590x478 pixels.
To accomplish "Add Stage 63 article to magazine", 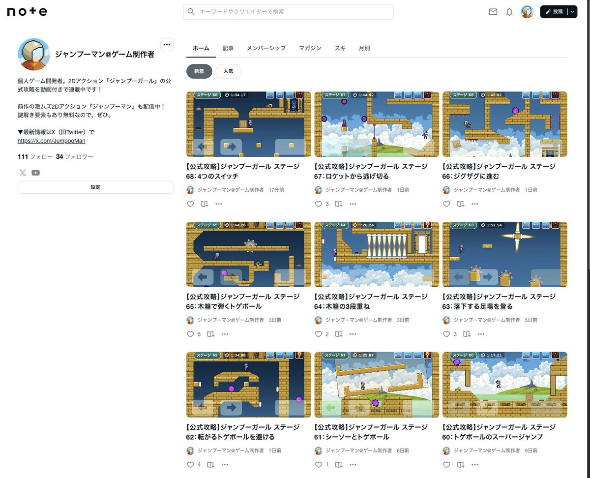I will pos(467,334).
